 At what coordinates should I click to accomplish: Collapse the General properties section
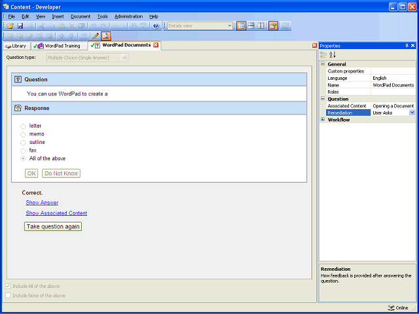click(x=323, y=64)
